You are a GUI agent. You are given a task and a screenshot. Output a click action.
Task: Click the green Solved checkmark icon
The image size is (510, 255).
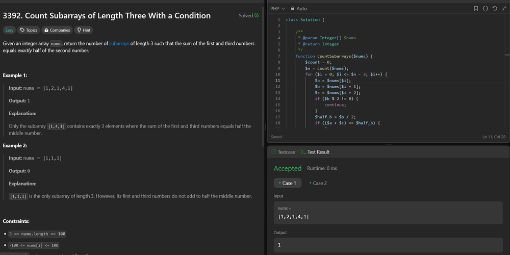point(257,15)
